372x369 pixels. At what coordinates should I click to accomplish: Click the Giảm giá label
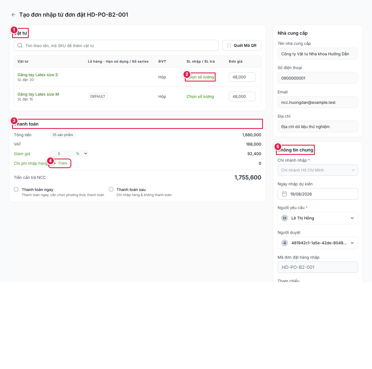click(22, 154)
